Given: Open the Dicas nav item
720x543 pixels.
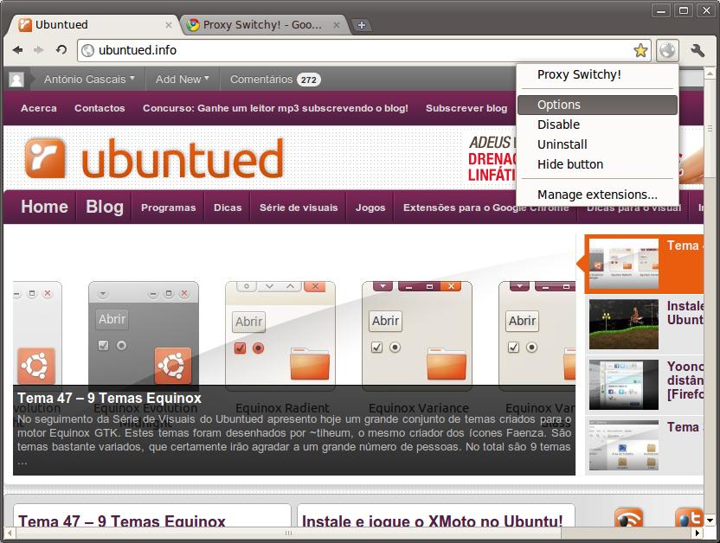Looking at the screenshot, I should click(228, 208).
